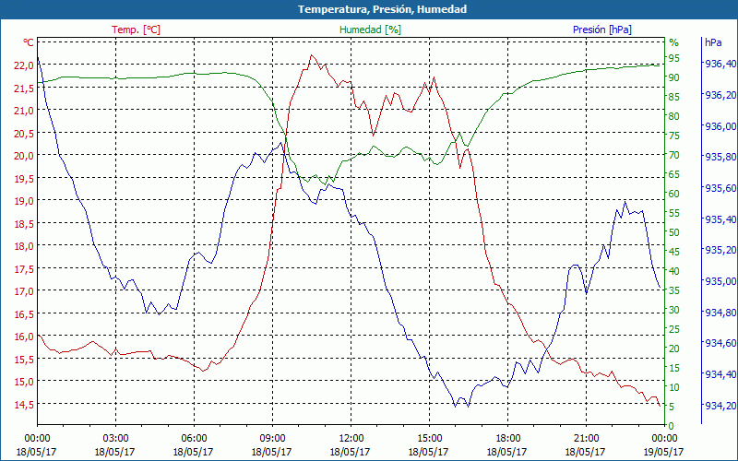Viewport: 738px width, 461px height.
Task: Click temperature axis value '22,0'
Action: point(24,65)
